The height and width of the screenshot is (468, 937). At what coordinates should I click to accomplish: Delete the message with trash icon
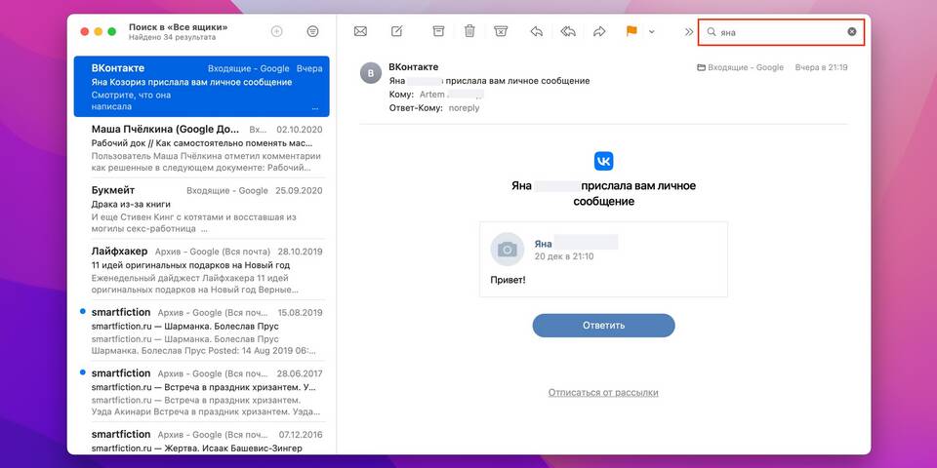469,31
